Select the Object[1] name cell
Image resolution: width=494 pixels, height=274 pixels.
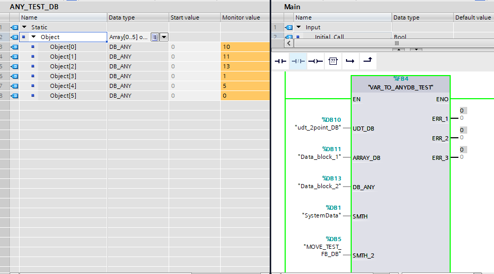pyautogui.click(x=63, y=57)
